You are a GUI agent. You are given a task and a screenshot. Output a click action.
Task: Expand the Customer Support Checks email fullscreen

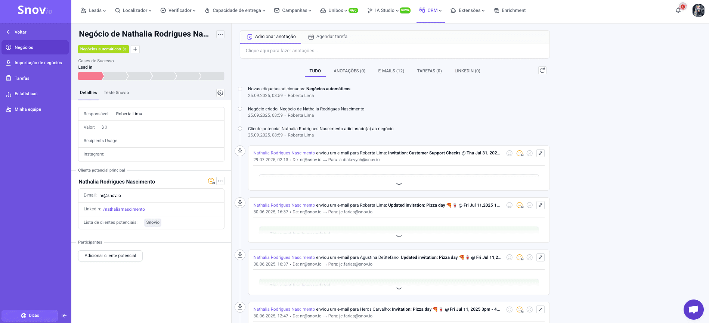click(x=541, y=153)
